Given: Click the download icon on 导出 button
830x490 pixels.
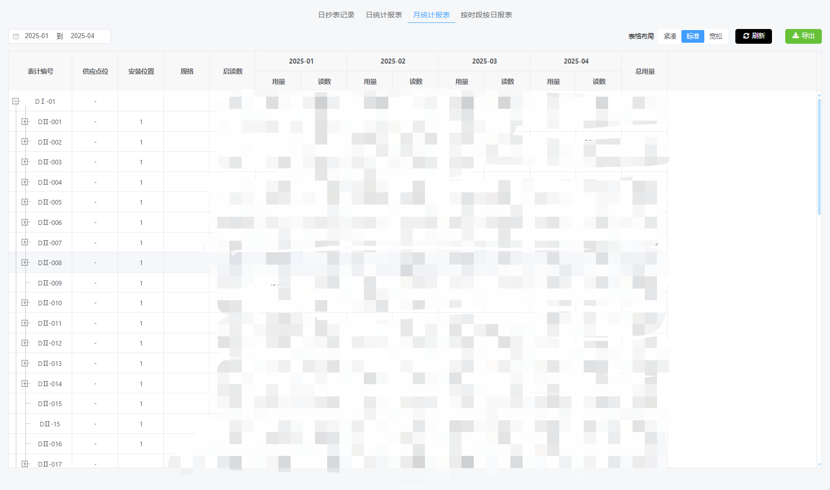Looking at the screenshot, I should coord(795,36).
